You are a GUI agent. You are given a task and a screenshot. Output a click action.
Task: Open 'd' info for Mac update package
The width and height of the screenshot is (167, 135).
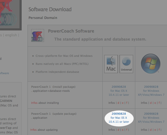point(118,130)
